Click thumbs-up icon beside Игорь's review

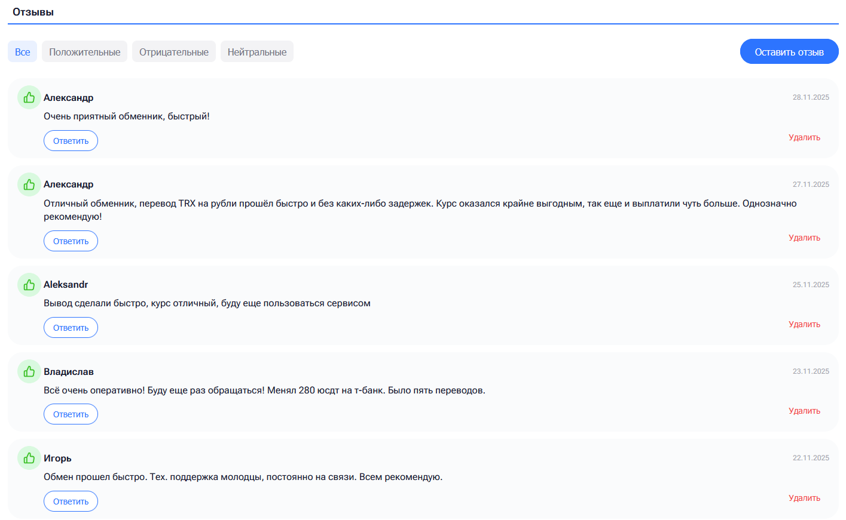[x=29, y=459]
